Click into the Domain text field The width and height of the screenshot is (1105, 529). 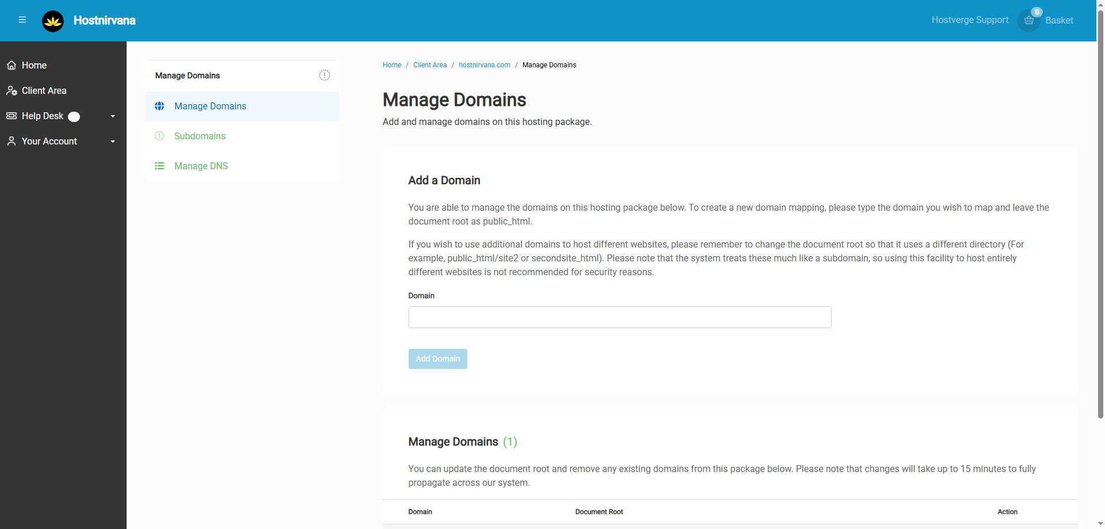(619, 317)
